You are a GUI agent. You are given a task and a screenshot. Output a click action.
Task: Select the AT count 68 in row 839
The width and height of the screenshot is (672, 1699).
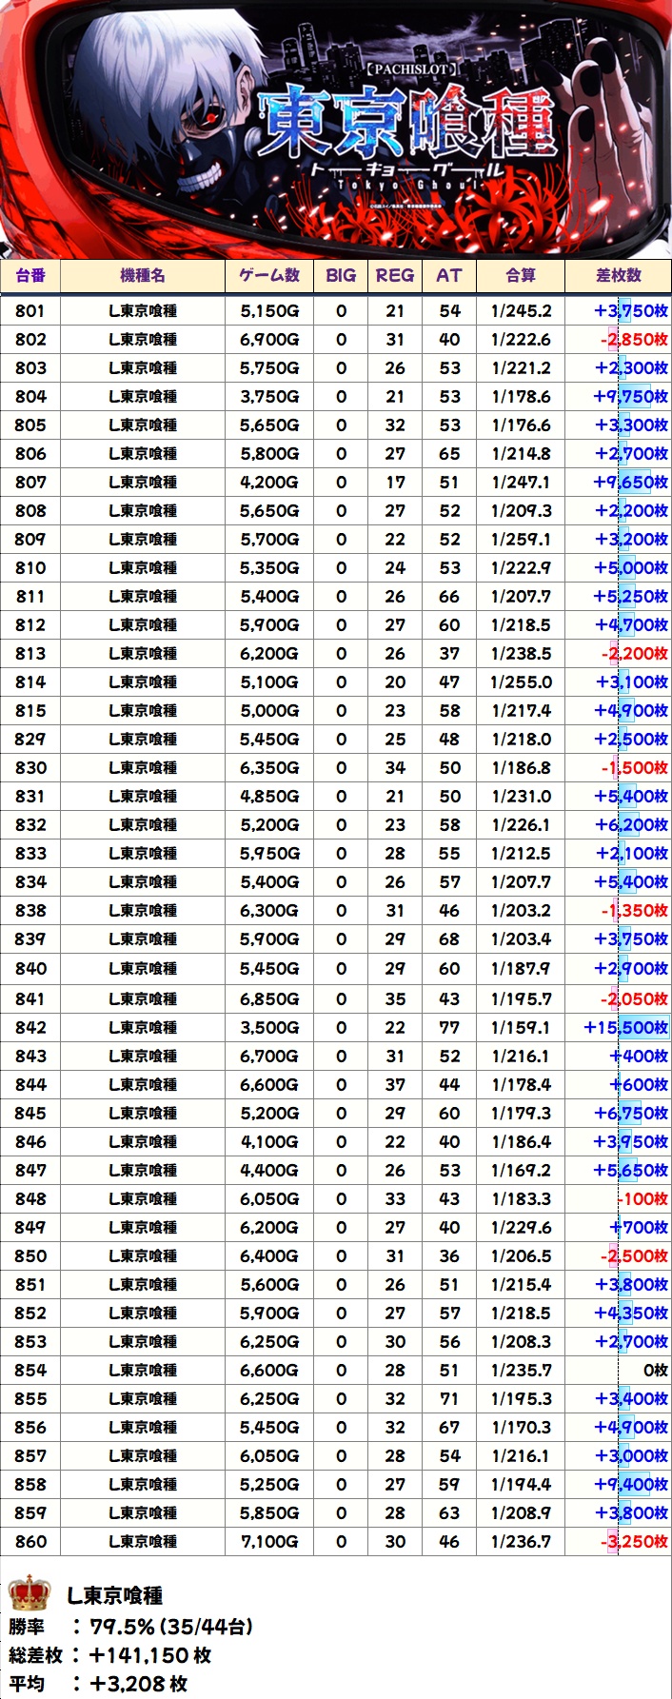[449, 938]
